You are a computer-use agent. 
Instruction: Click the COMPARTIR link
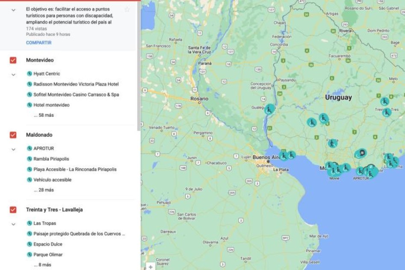coord(38,43)
